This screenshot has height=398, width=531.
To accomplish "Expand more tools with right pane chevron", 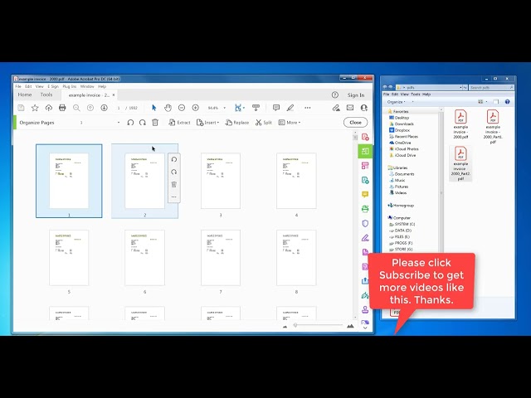I will (x=365, y=328).
